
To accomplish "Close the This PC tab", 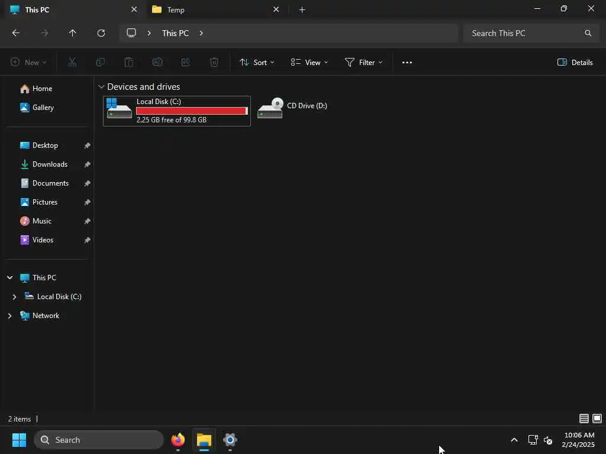I will [134, 9].
